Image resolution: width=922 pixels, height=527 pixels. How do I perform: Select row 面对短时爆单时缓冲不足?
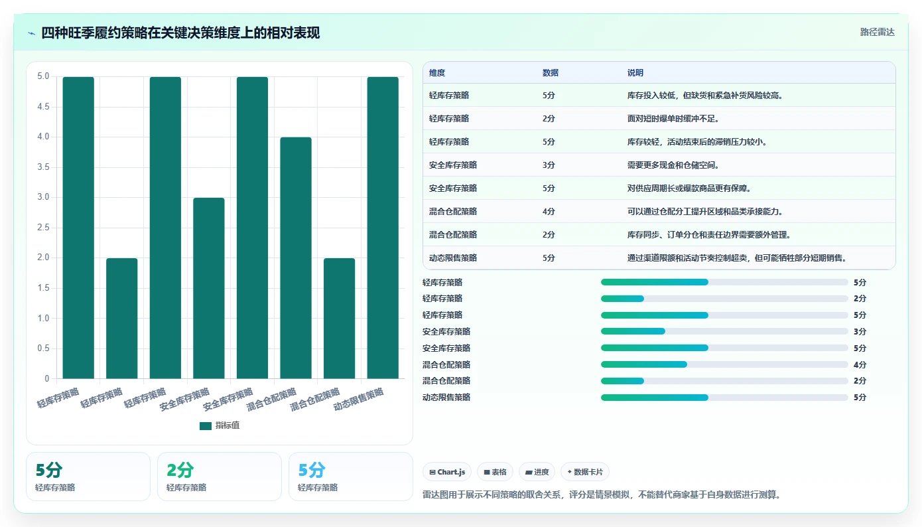659,119
